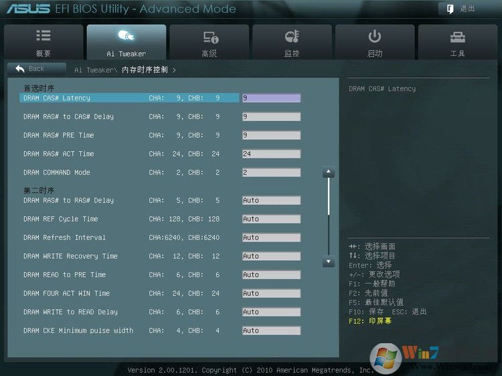Click the DRAM RAS# to CAS# Delay field

271,116
